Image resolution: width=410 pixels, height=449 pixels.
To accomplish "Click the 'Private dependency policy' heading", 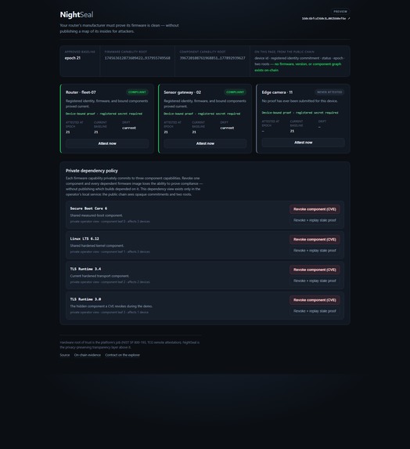I will tap(92, 171).
